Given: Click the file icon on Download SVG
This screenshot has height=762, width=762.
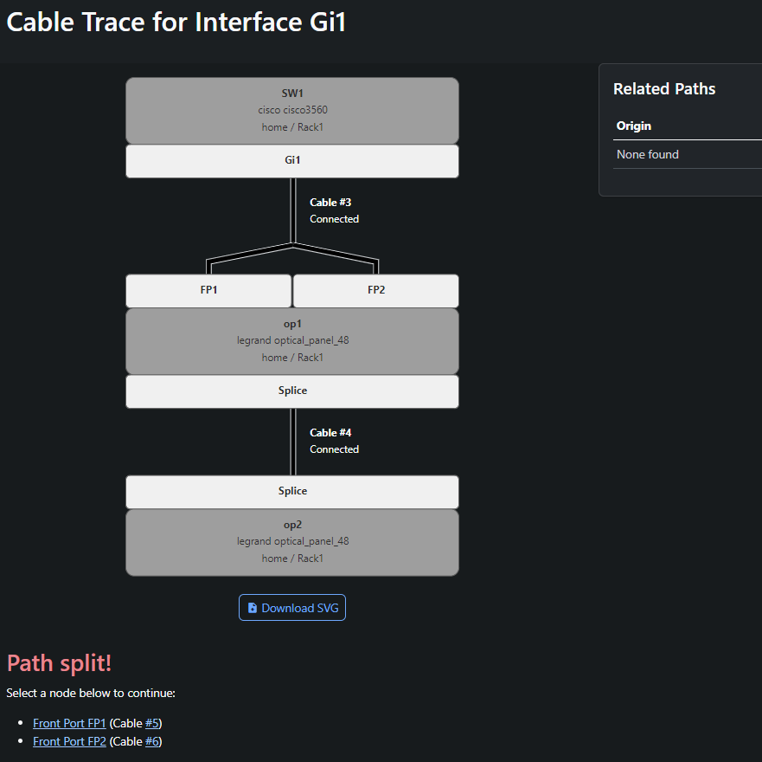Looking at the screenshot, I should (253, 608).
